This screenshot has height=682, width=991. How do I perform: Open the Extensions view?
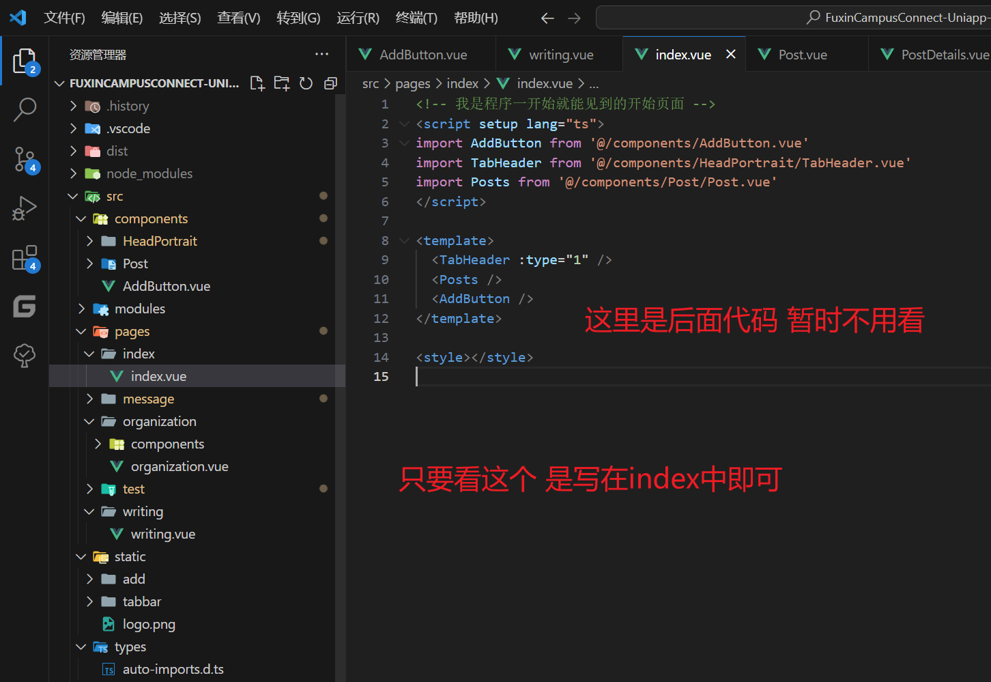click(x=25, y=258)
